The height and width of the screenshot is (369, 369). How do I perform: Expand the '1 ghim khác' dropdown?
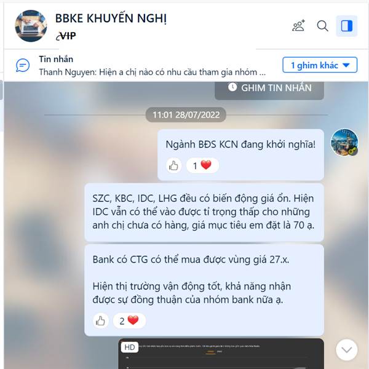[x=320, y=65]
